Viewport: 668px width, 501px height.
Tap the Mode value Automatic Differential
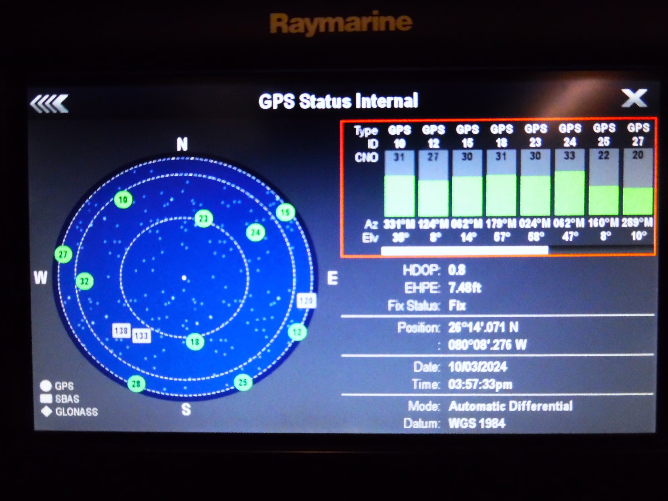[x=510, y=406]
